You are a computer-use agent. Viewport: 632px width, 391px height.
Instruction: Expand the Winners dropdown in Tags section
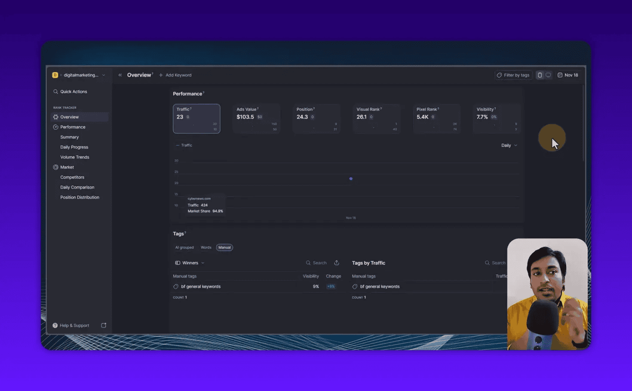190,263
